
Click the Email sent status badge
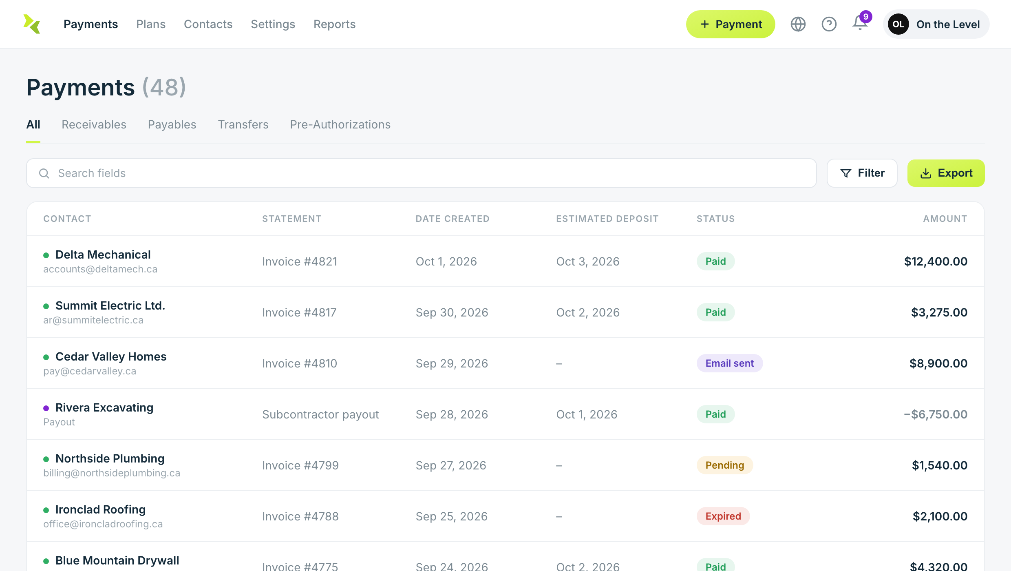click(729, 363)
